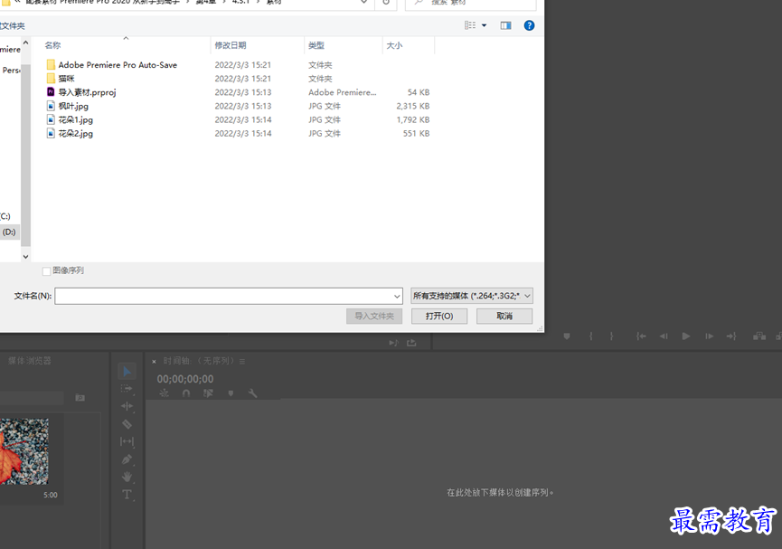Select the Track Select Forward tool
The width and height of the screenshot is (782, 549).
coord(127,388)
